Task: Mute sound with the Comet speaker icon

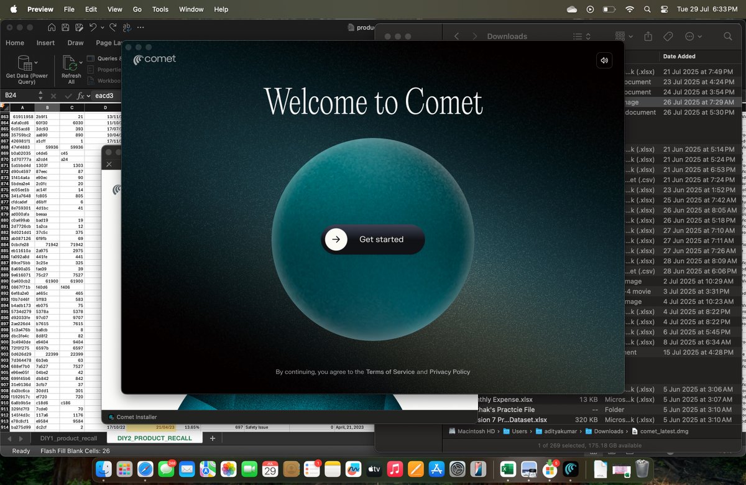Action: [x=604, y=60]
